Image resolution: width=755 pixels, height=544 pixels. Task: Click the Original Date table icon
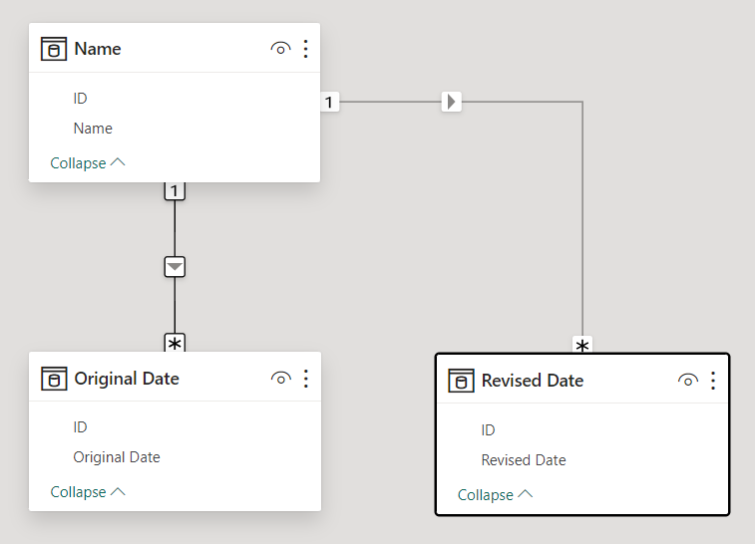[x=54, y=379]
